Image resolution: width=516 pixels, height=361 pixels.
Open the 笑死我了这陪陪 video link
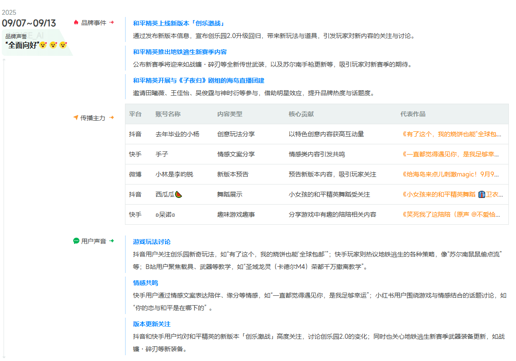451,214
